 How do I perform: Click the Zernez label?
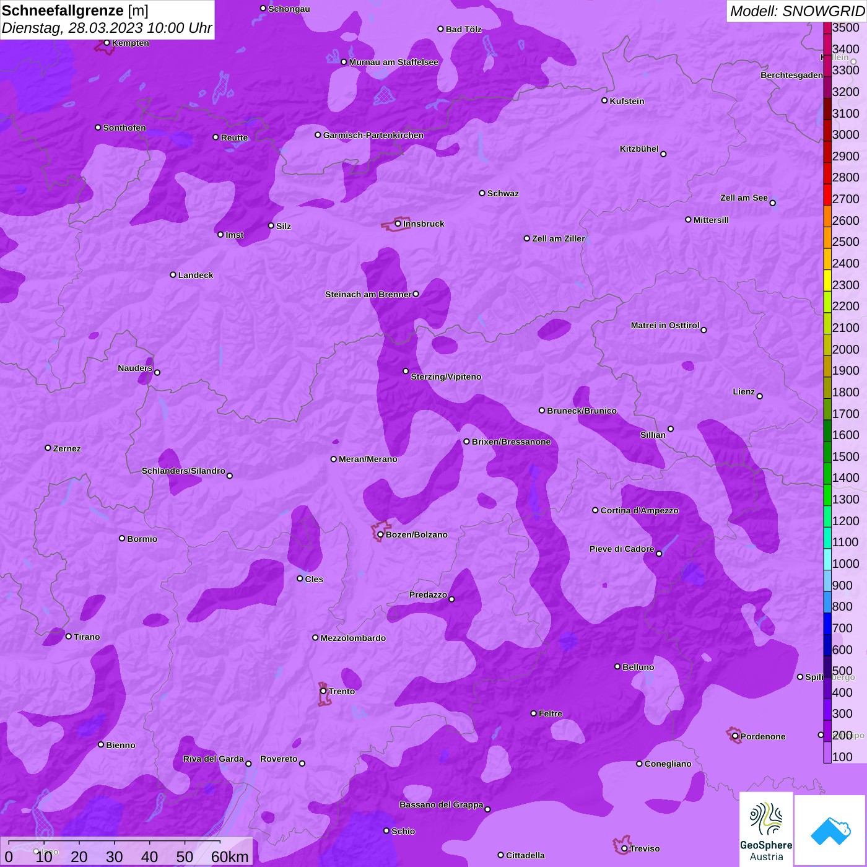(67, 448)
